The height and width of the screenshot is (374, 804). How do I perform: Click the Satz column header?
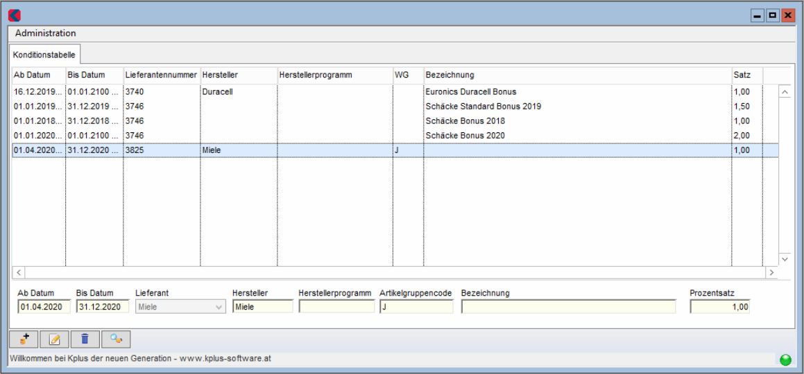coord(747,75)
